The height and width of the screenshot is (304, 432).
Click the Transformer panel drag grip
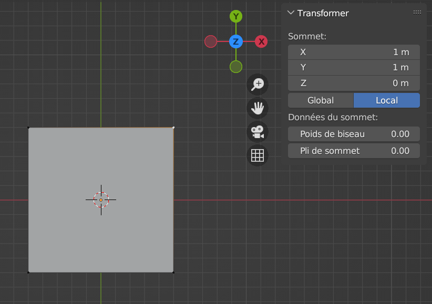417,13
